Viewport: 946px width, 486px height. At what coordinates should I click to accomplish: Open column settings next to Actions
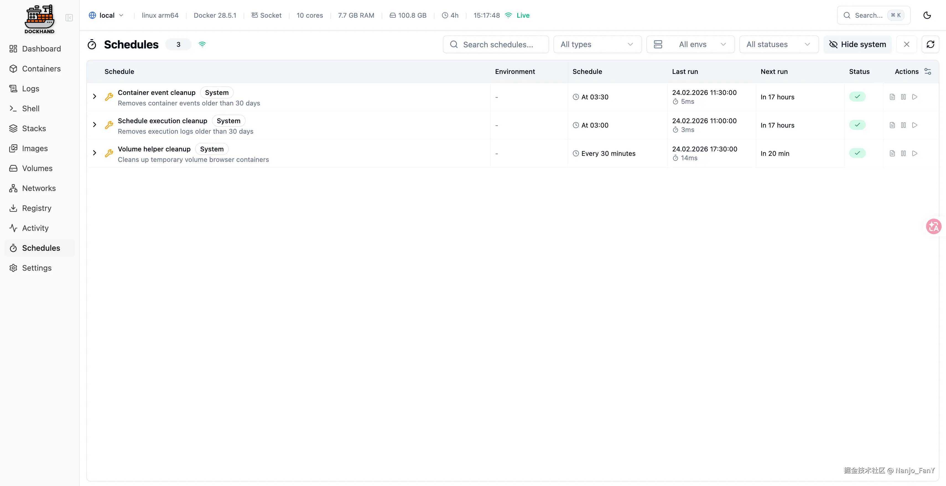(x=928, y=71)
